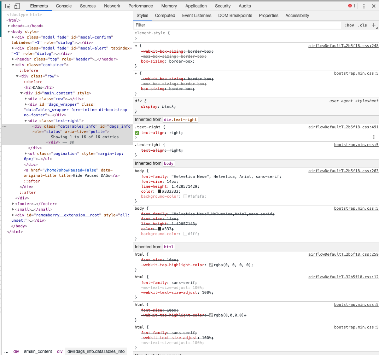379x355 pixels.
Task: Click the html inherited-from link
Action: [169, 247]
